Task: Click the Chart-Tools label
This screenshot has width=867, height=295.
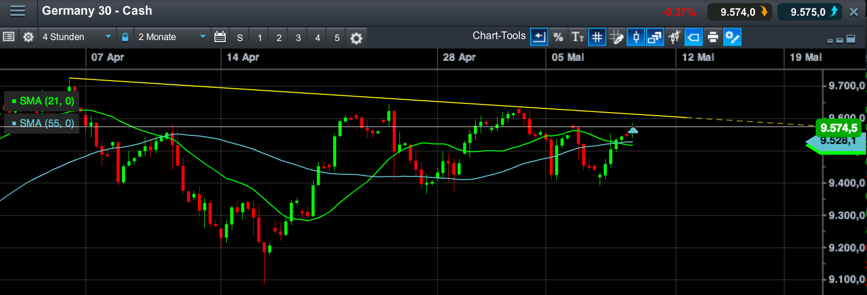Action: pos(499,35)
